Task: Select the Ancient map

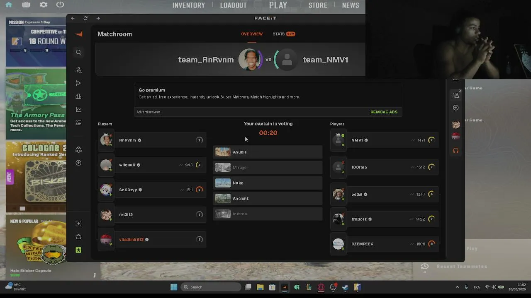Action: (x=268, y=199)
